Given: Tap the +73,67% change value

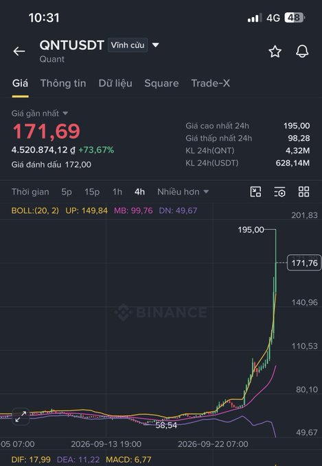Looking at the screenshot, I should click(x=96, y=150).
